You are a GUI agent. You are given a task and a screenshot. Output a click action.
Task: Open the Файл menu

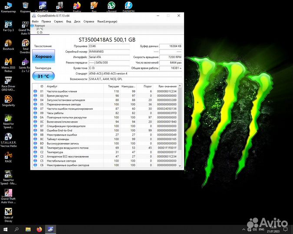35,21
